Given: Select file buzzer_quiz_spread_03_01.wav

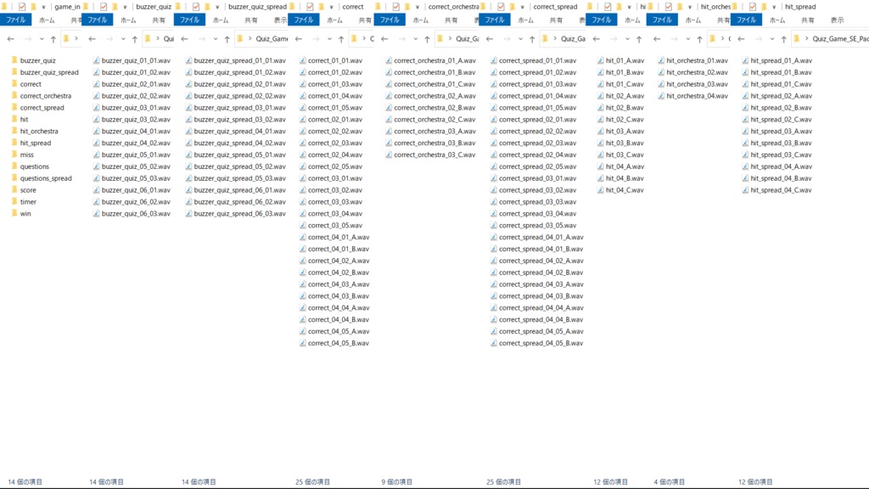Looking at the screenshot, I should pos(239,108).
